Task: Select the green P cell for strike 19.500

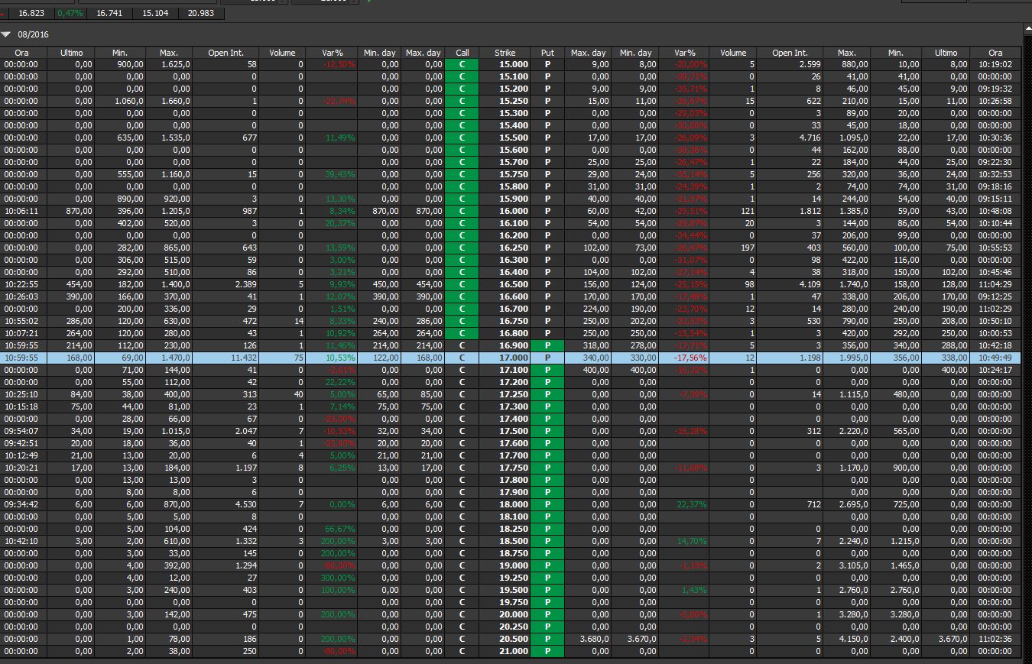Action: (x=547, y=591)
